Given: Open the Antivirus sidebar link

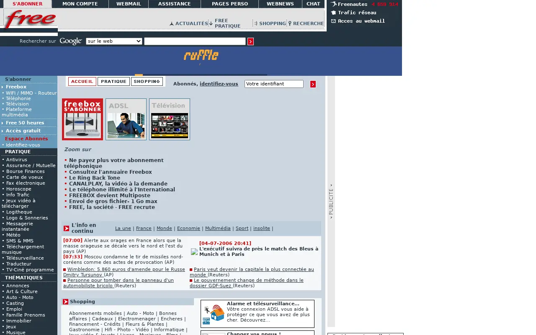Looking at the screenshot, I should coord(16,160).
